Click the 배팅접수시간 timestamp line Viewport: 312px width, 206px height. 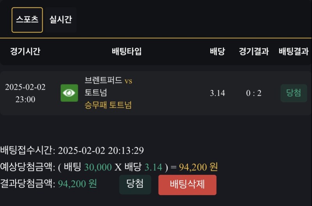point(72,151)
